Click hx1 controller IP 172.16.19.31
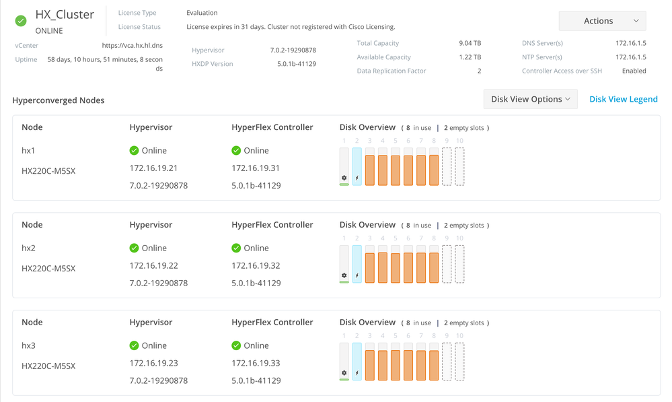Image resolution: width=672 pixels, height=402 pixels. 256,168
